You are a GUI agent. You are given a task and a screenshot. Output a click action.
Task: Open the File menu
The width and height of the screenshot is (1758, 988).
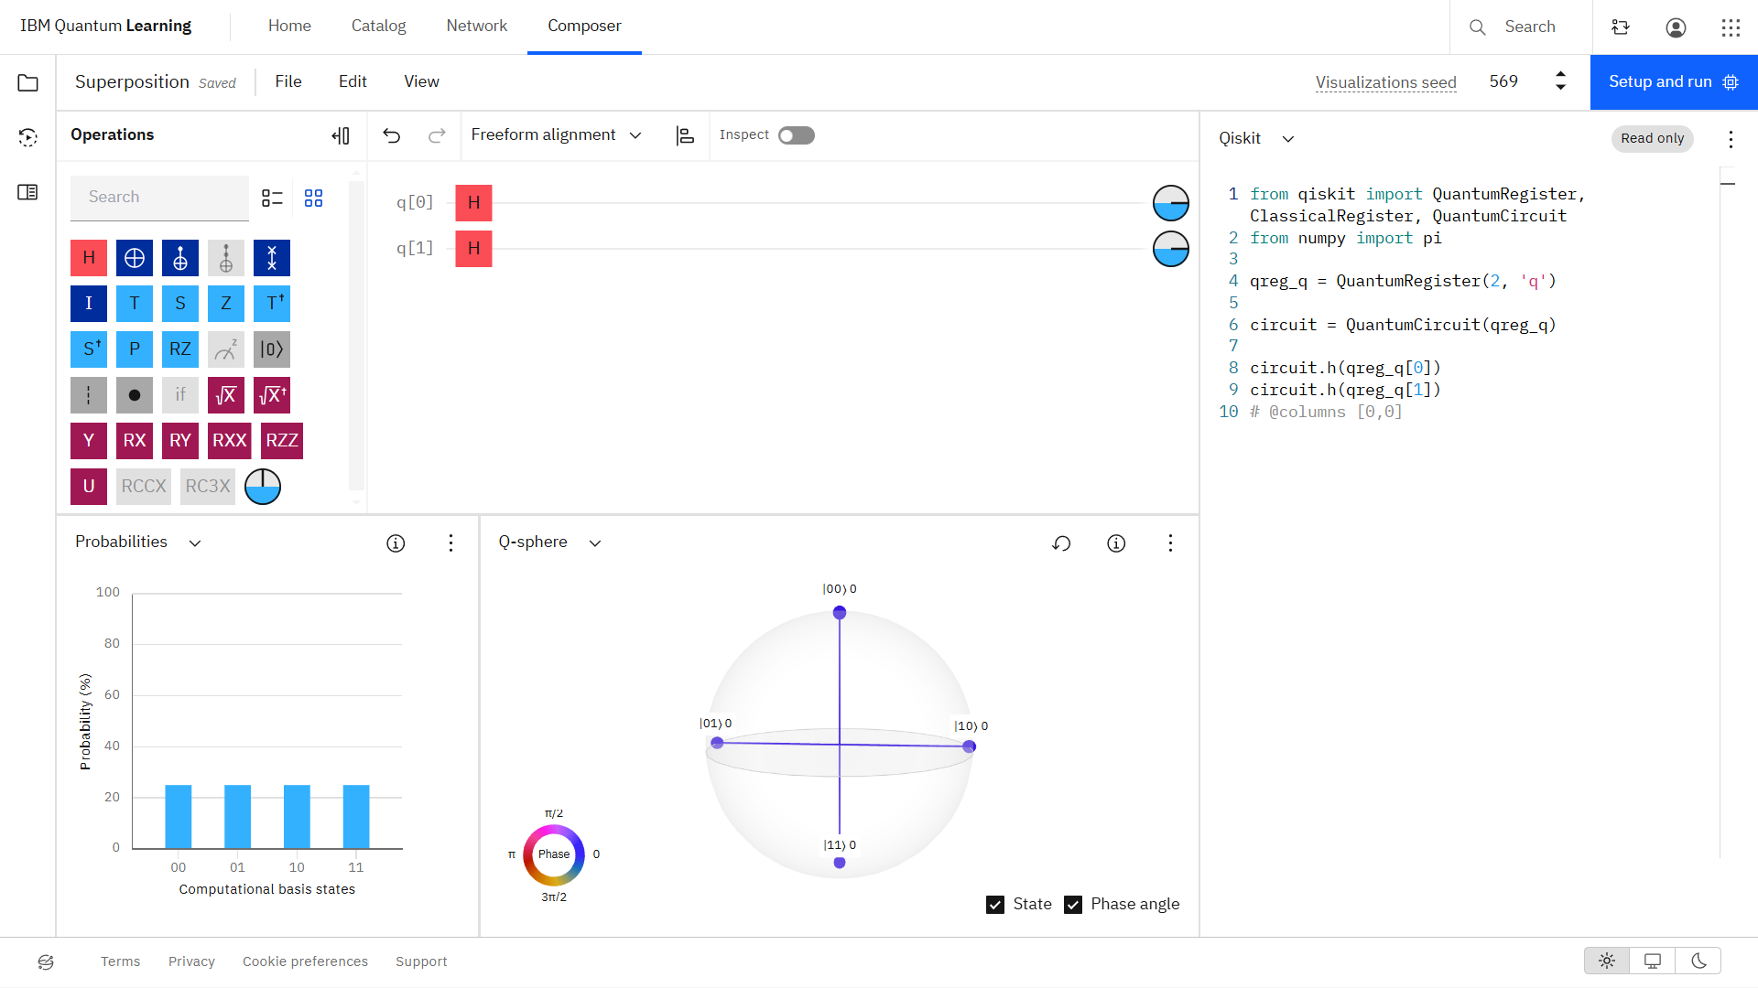(288, 81)
